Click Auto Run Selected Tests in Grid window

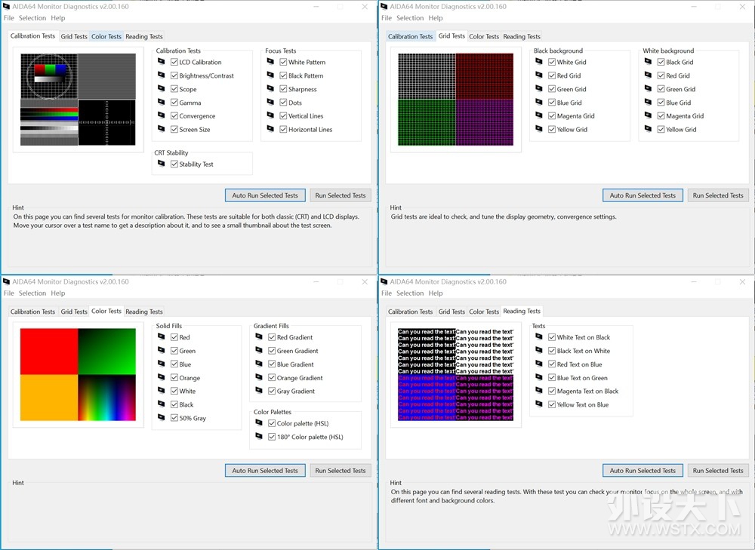[643, 195]
